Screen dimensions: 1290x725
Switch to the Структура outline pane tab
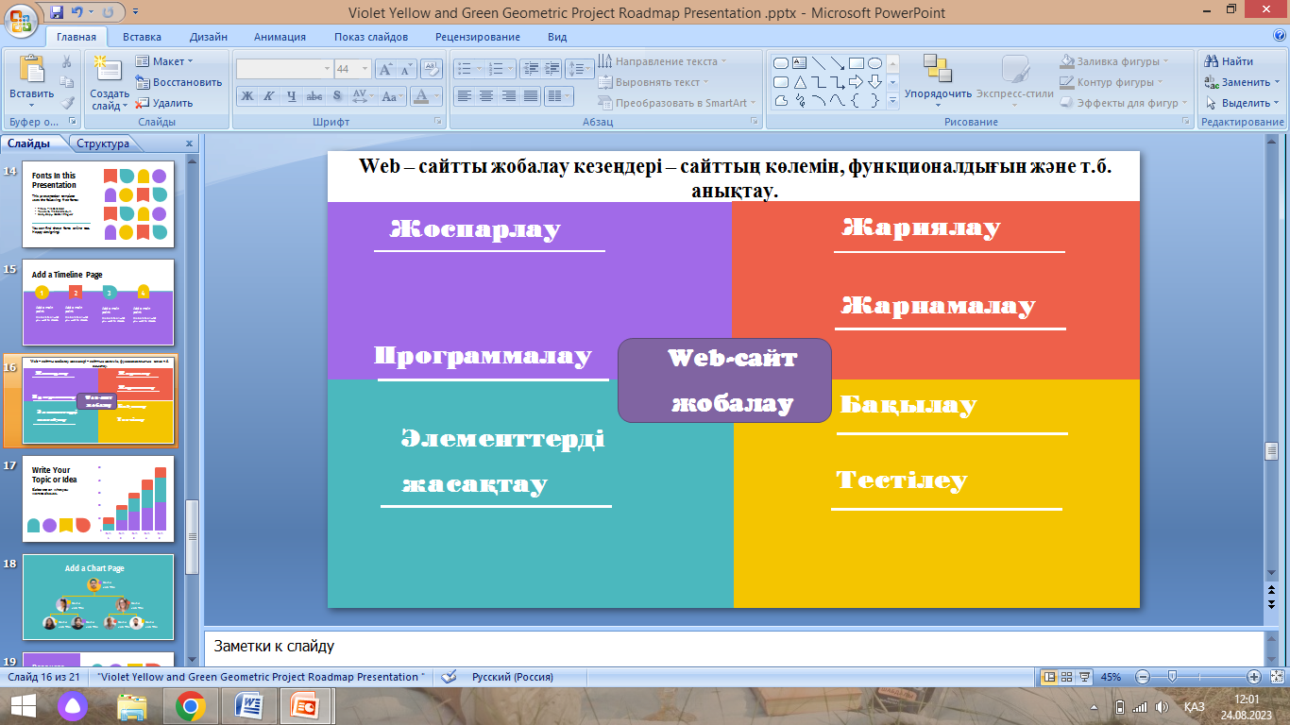(103, 143)
